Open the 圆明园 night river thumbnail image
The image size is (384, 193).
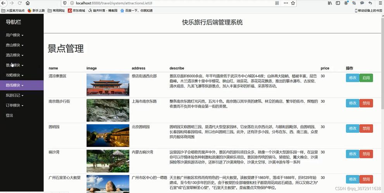[108, 135]
